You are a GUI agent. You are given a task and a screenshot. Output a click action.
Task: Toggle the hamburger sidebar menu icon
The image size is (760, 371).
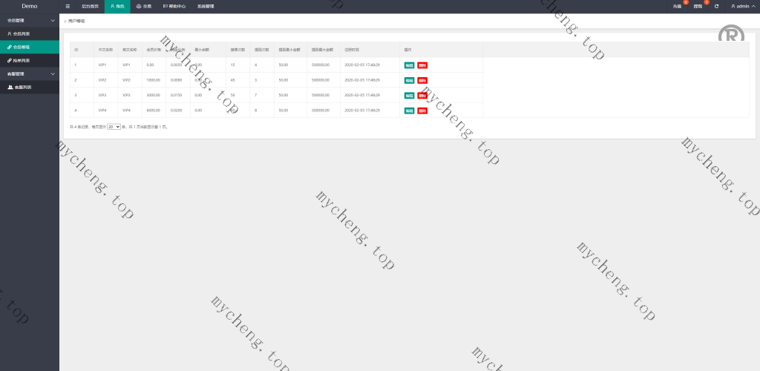[x=68, y=6]
